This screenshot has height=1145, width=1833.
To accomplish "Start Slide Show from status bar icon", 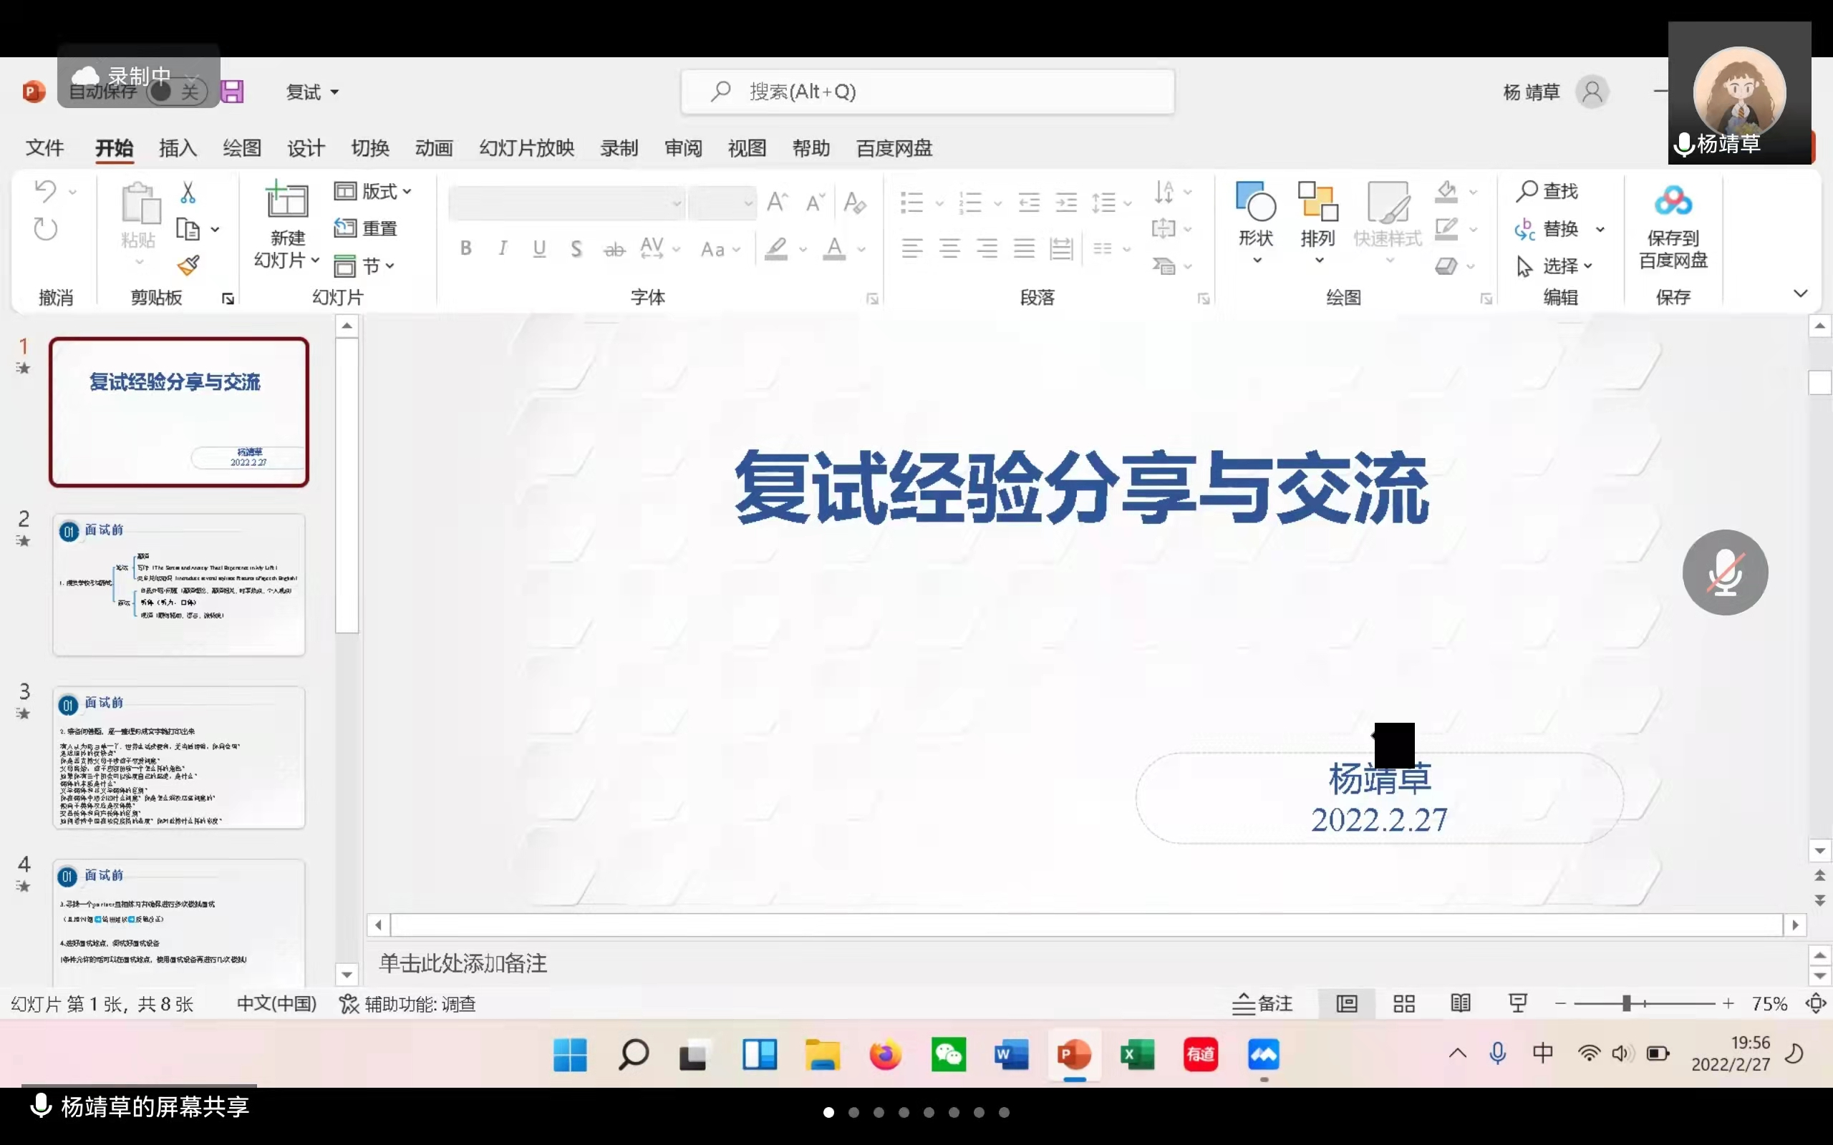I will [1517, 1004].
